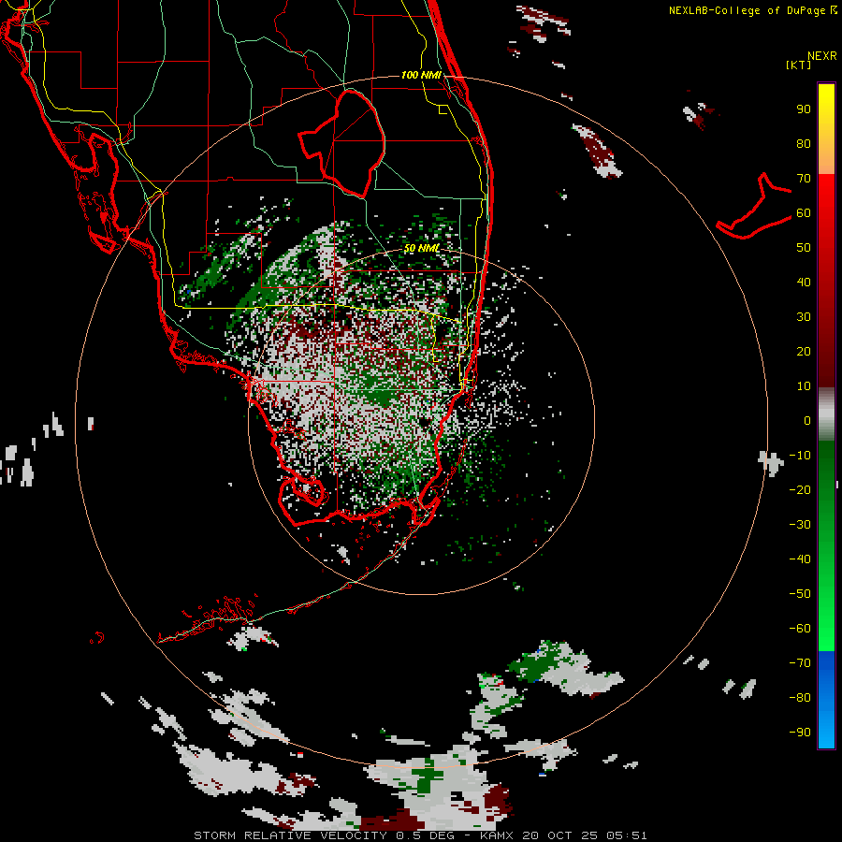Click the 80 knot scale label

click(804, 144)
